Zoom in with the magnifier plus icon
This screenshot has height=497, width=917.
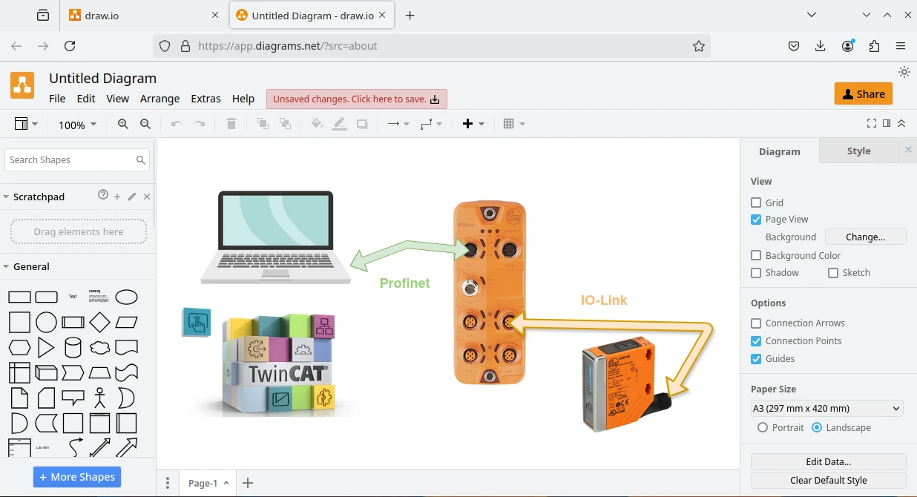(x=123, y=124)
